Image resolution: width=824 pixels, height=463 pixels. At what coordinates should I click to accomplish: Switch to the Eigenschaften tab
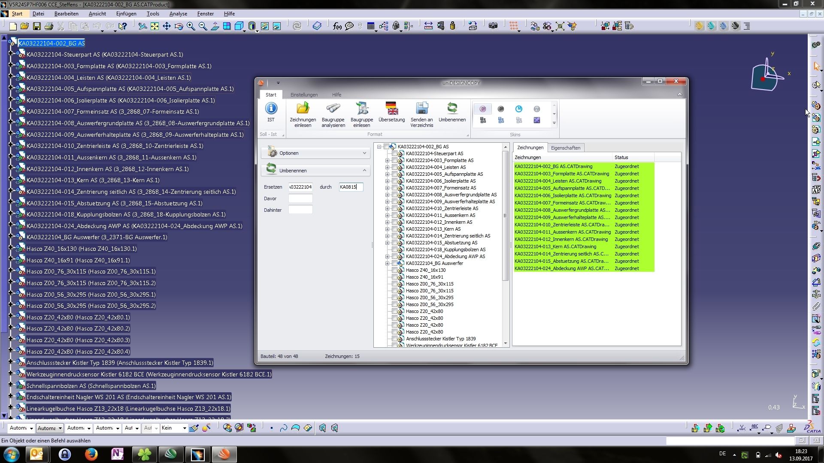[565, 148]
